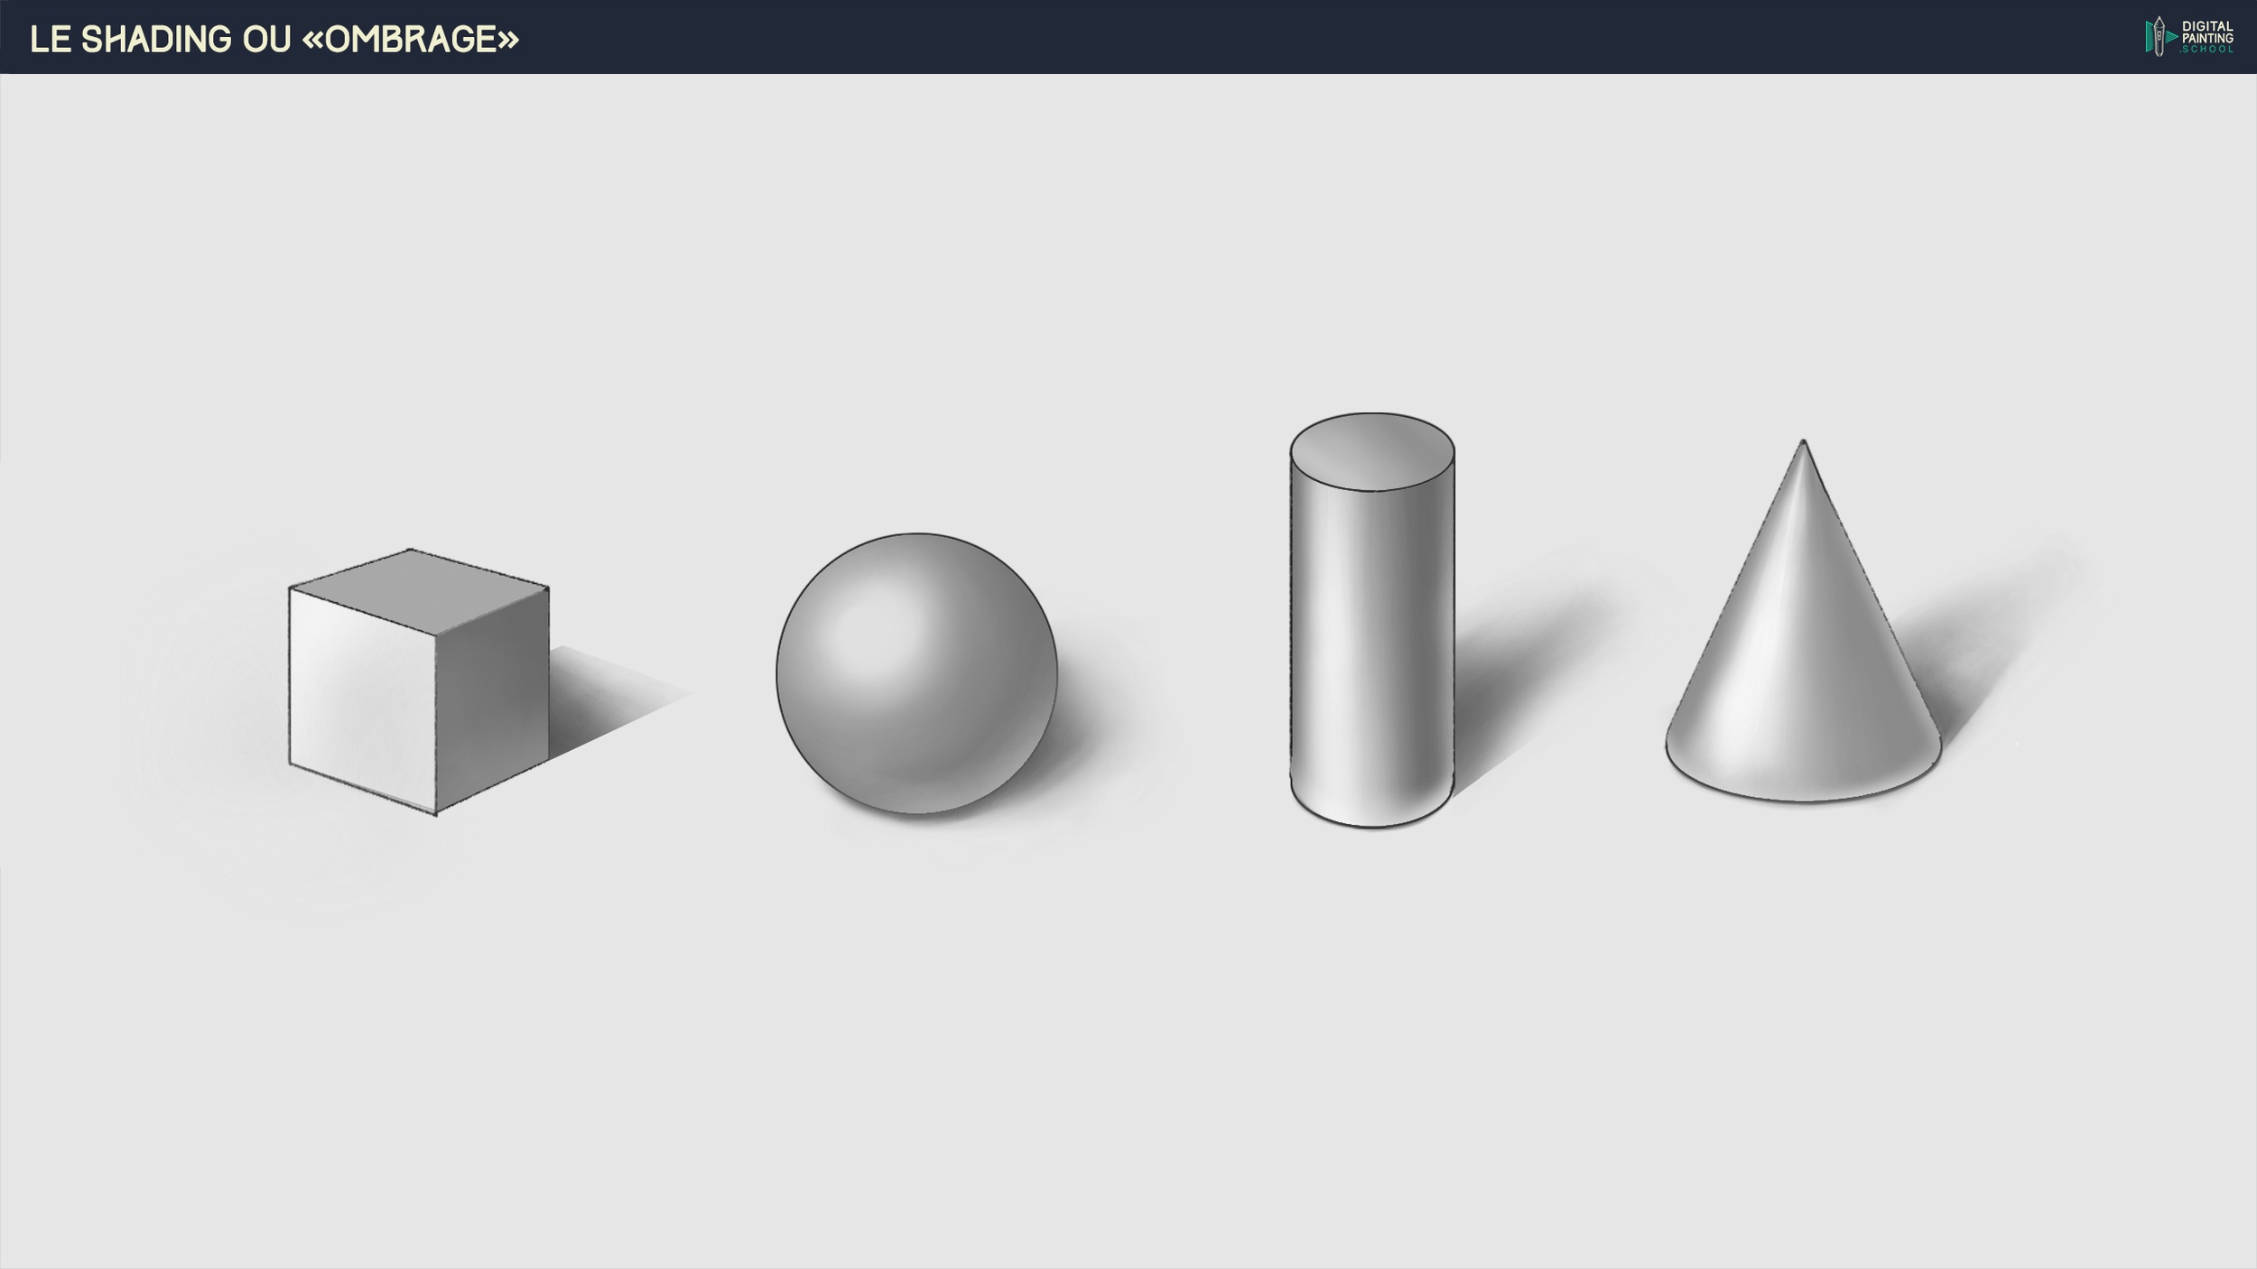Click the light front-left face of cube
This screenshot has width=2257, height=1269.
[361, 699]
